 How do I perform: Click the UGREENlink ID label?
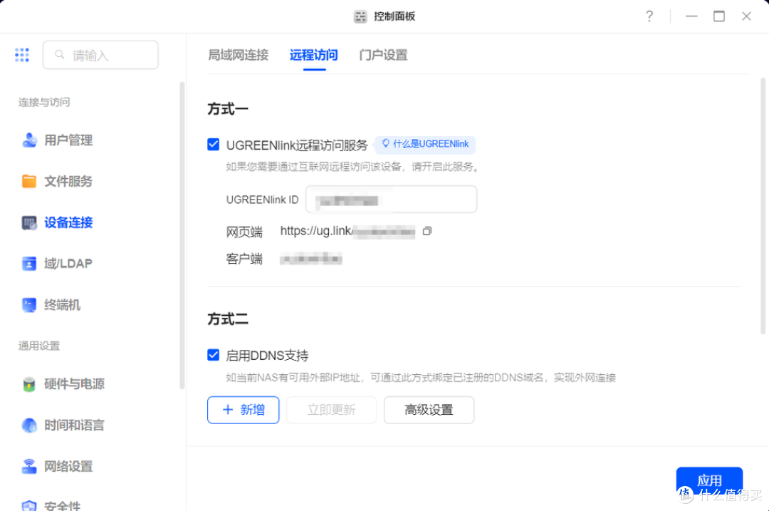[262, 200]
